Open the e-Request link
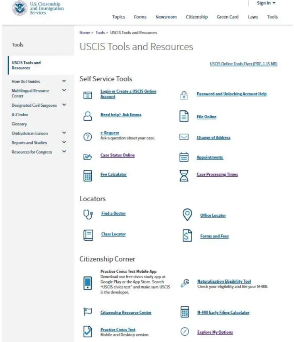The height and width of the screenshot is (342, 294). point(110,133)
